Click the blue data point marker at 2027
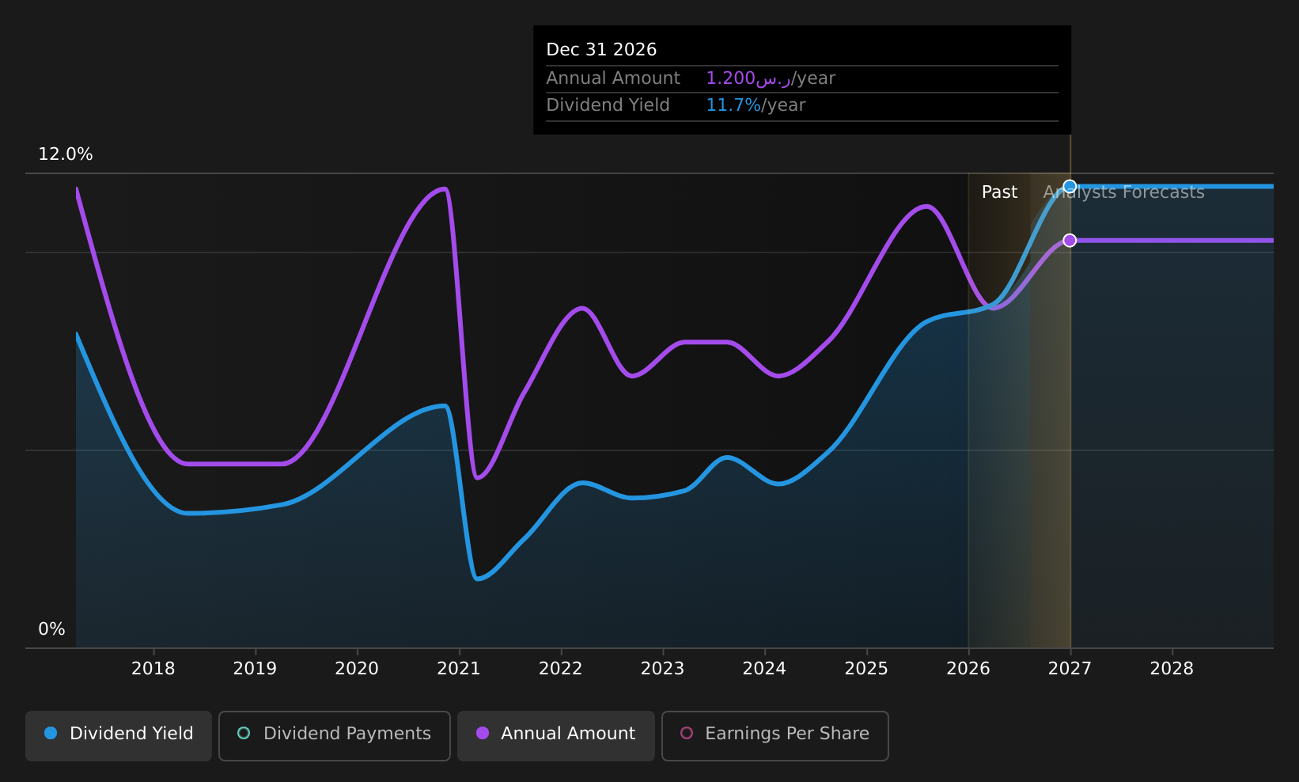1299x782 pixels. (x=1070, y=187)
